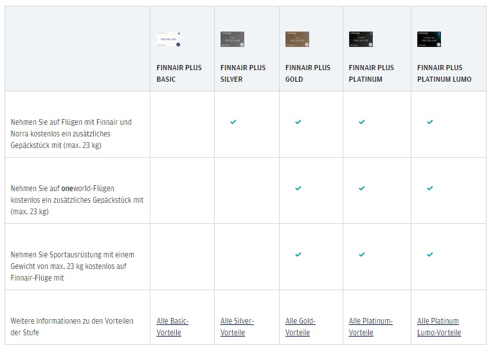Click Platinum checkmark for sports equipment row
The width and height of the screenshot is (495, 352).
[x=362, y=255]
